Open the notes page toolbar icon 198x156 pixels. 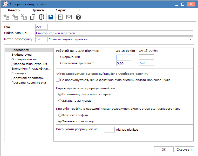click(60, 17)
